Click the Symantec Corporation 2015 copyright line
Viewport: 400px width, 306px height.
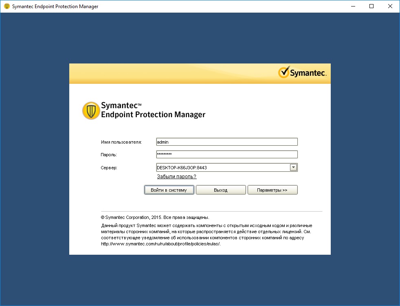(x=155, y=217)
